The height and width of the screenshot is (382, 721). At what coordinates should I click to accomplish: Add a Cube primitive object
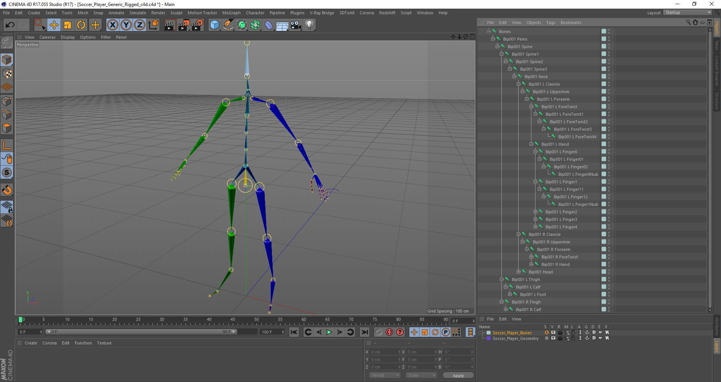[214, 25]
